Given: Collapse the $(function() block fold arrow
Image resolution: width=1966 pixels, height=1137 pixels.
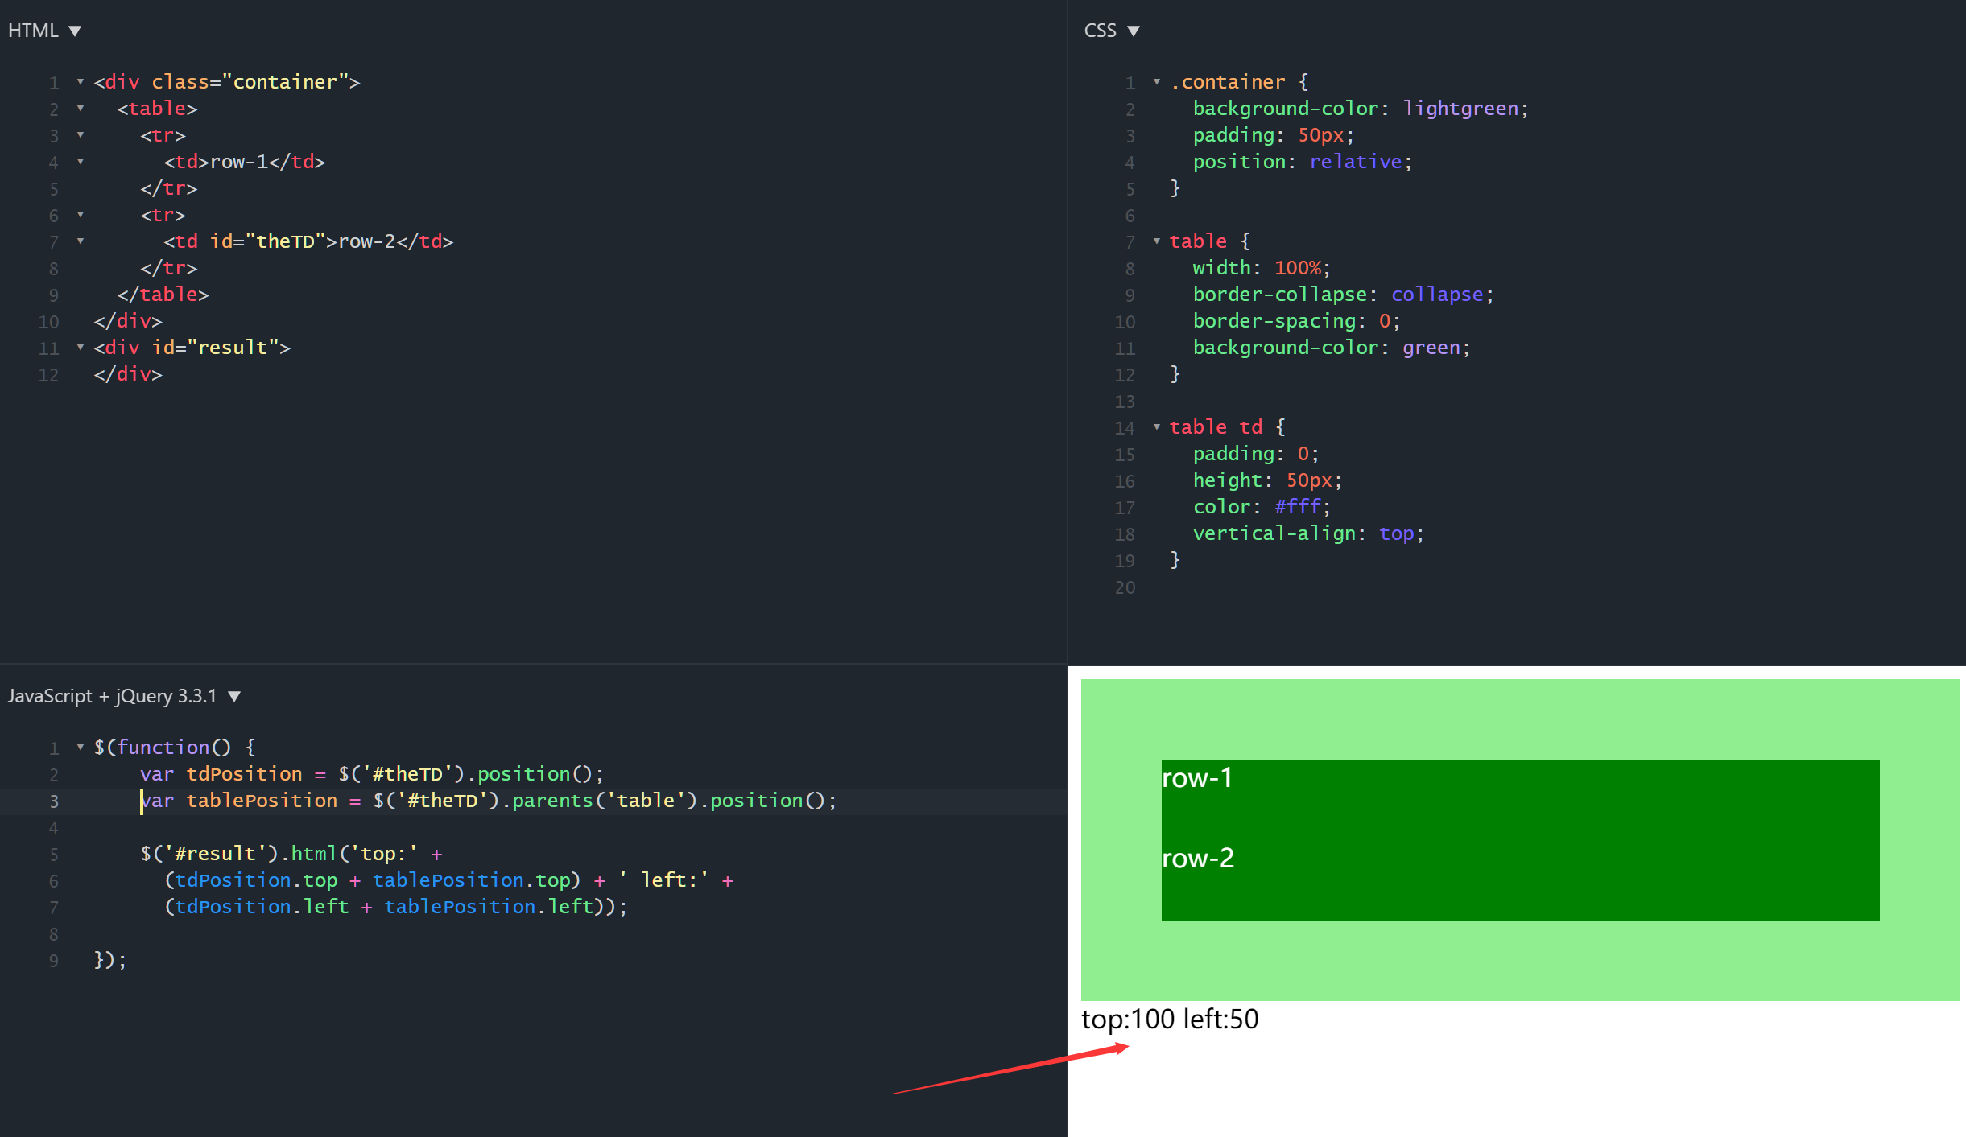Looking at the screenshot, I should point(81,748).
